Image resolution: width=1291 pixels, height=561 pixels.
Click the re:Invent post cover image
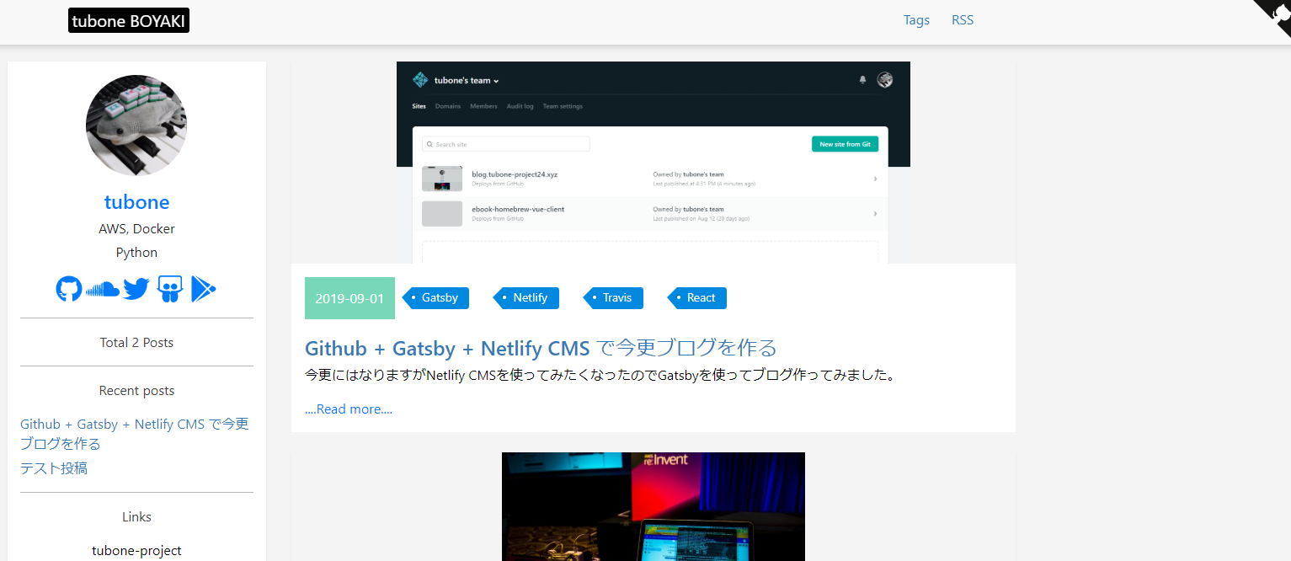point(653,505)
